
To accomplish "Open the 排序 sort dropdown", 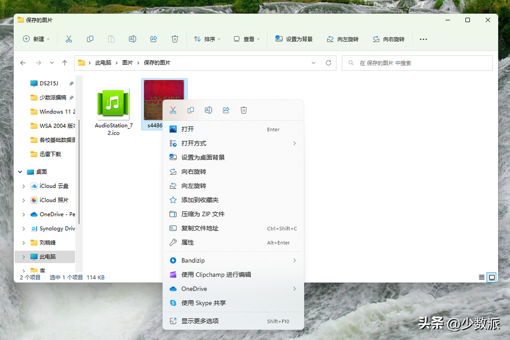I will pyautogui.click(x=207, y=39).
